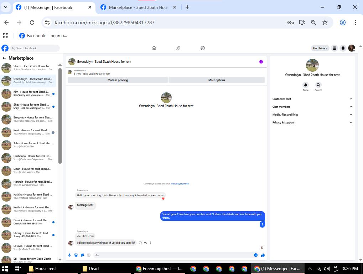Image resolution: width=363 pixels, height=274 pixels.
Task: Go back from Marketplace chats list
Action: (x=4, y=58)
